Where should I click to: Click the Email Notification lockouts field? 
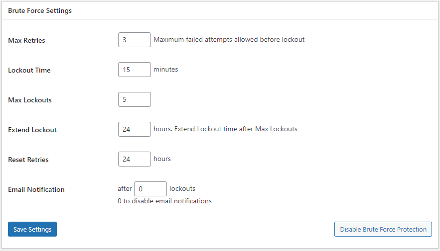[x=150, y=189]
